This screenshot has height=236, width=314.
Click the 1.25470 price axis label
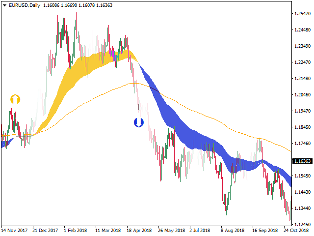click(302, 14)
